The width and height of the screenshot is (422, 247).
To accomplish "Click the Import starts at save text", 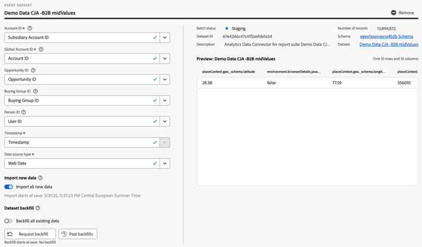I will click(72, 196).
